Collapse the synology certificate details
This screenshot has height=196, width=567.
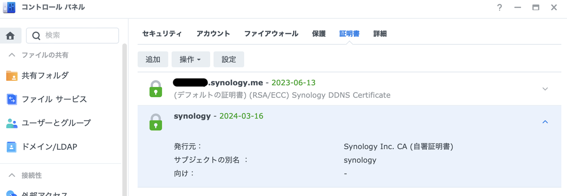[x=545, y=122]
